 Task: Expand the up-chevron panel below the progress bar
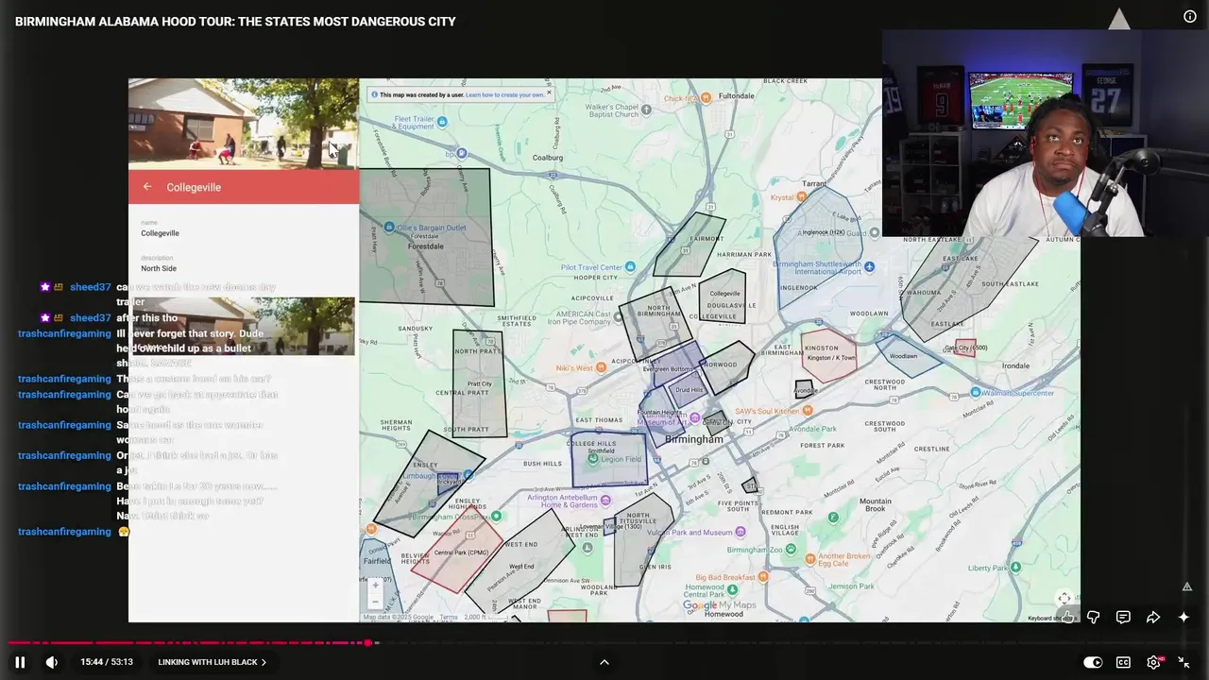pos(604,662)
